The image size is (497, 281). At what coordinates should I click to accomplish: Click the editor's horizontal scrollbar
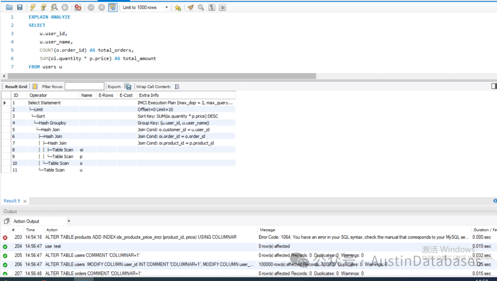pos(162,76)
